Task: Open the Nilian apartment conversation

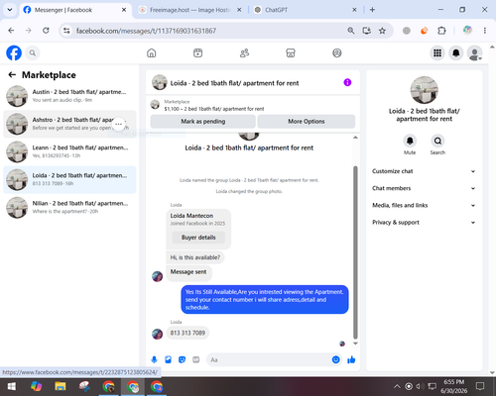Action: pos(69,208)
